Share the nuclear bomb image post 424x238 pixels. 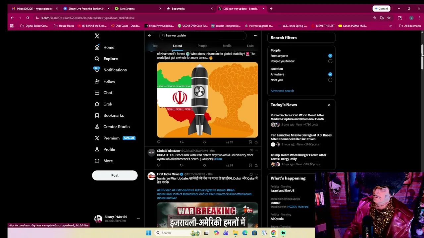[x=256, y=142]
